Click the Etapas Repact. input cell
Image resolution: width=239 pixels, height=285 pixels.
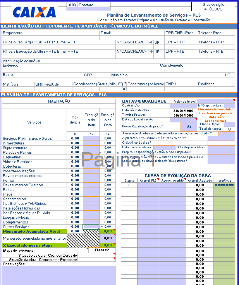tap(229, 124)
